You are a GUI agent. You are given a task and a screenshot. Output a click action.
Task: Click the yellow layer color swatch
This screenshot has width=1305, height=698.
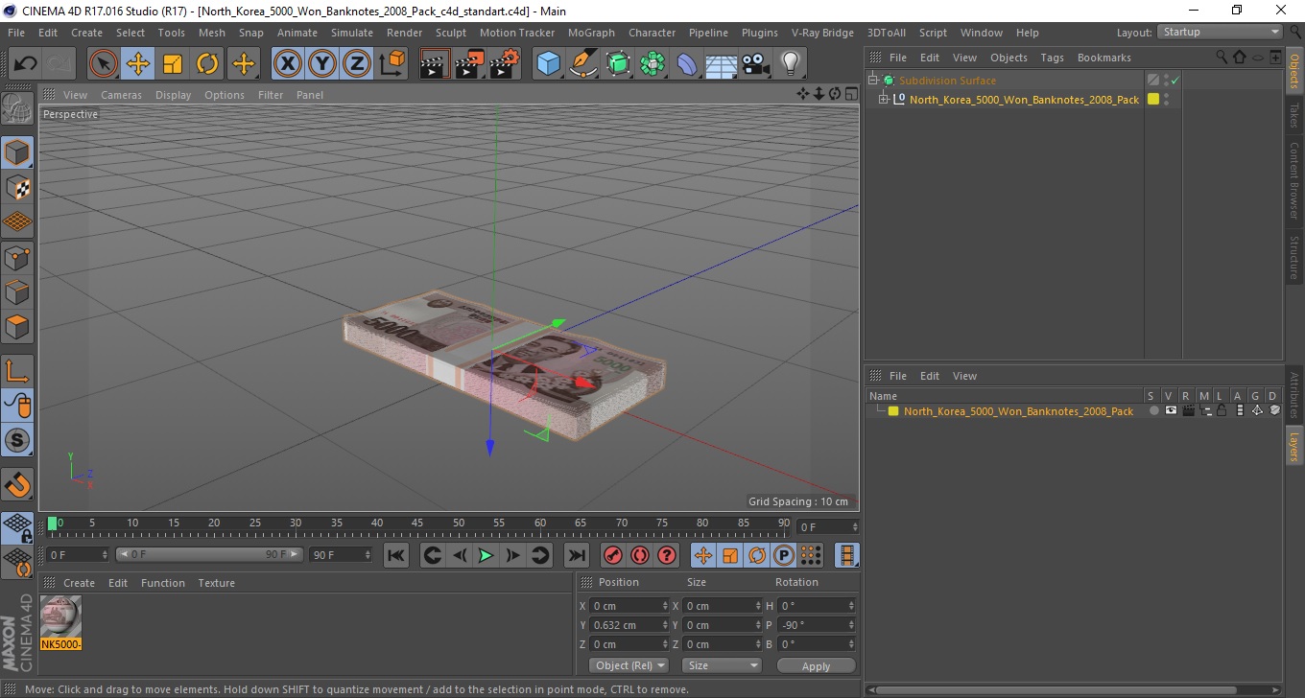click(893, 411)
